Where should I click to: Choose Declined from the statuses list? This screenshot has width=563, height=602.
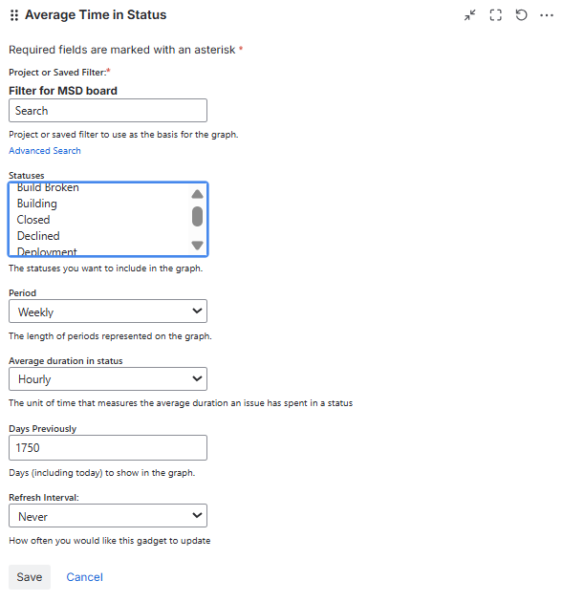(38, 236)
